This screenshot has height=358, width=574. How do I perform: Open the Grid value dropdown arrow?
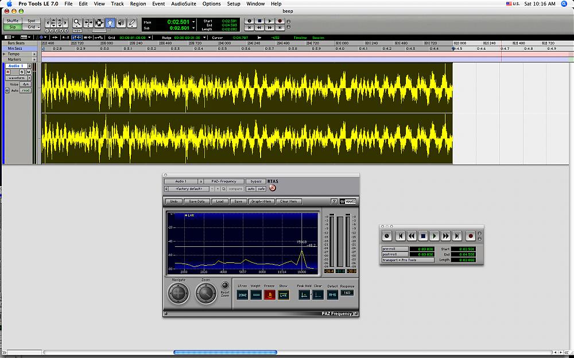click(x=149, y=37)
